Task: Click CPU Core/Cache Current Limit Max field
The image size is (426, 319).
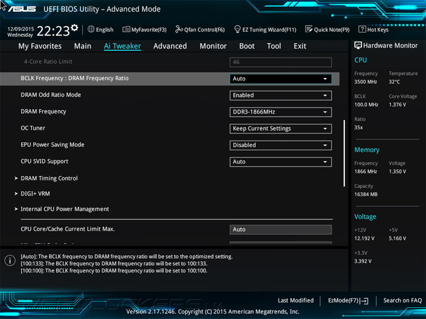Action: (280, 229)
